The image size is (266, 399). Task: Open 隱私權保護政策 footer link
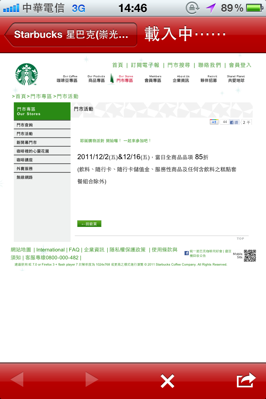coord(128,250)
